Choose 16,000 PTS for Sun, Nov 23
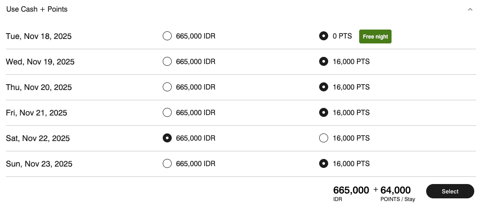Image resolution: width=481 pixels, height=210 pixels. click(x=323, y=164)
